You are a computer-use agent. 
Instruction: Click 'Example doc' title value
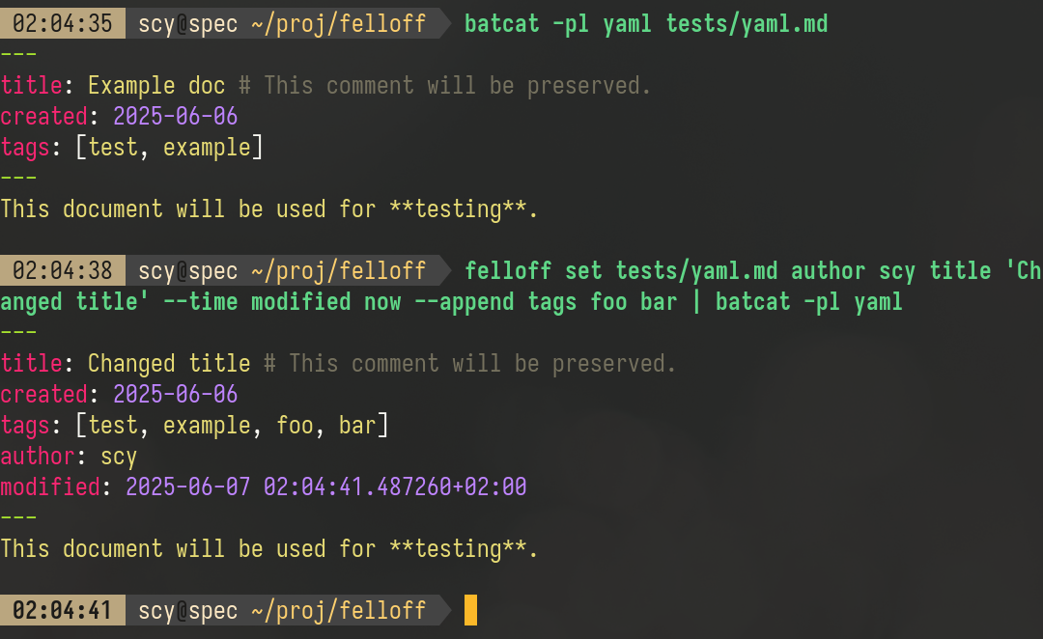[x=156, y=86]
